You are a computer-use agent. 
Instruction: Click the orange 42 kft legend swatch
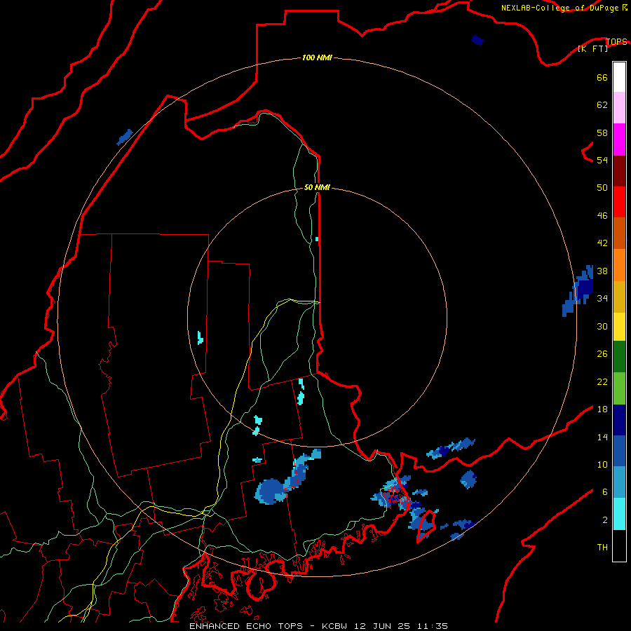(619, 265)
